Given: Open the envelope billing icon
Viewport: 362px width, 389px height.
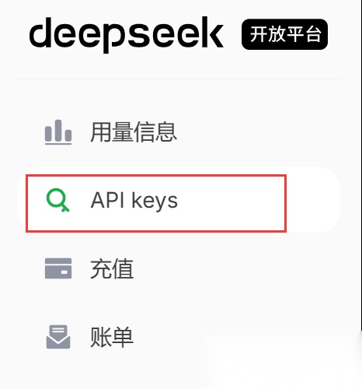Looking at the screenshot, I should [58, 337].
